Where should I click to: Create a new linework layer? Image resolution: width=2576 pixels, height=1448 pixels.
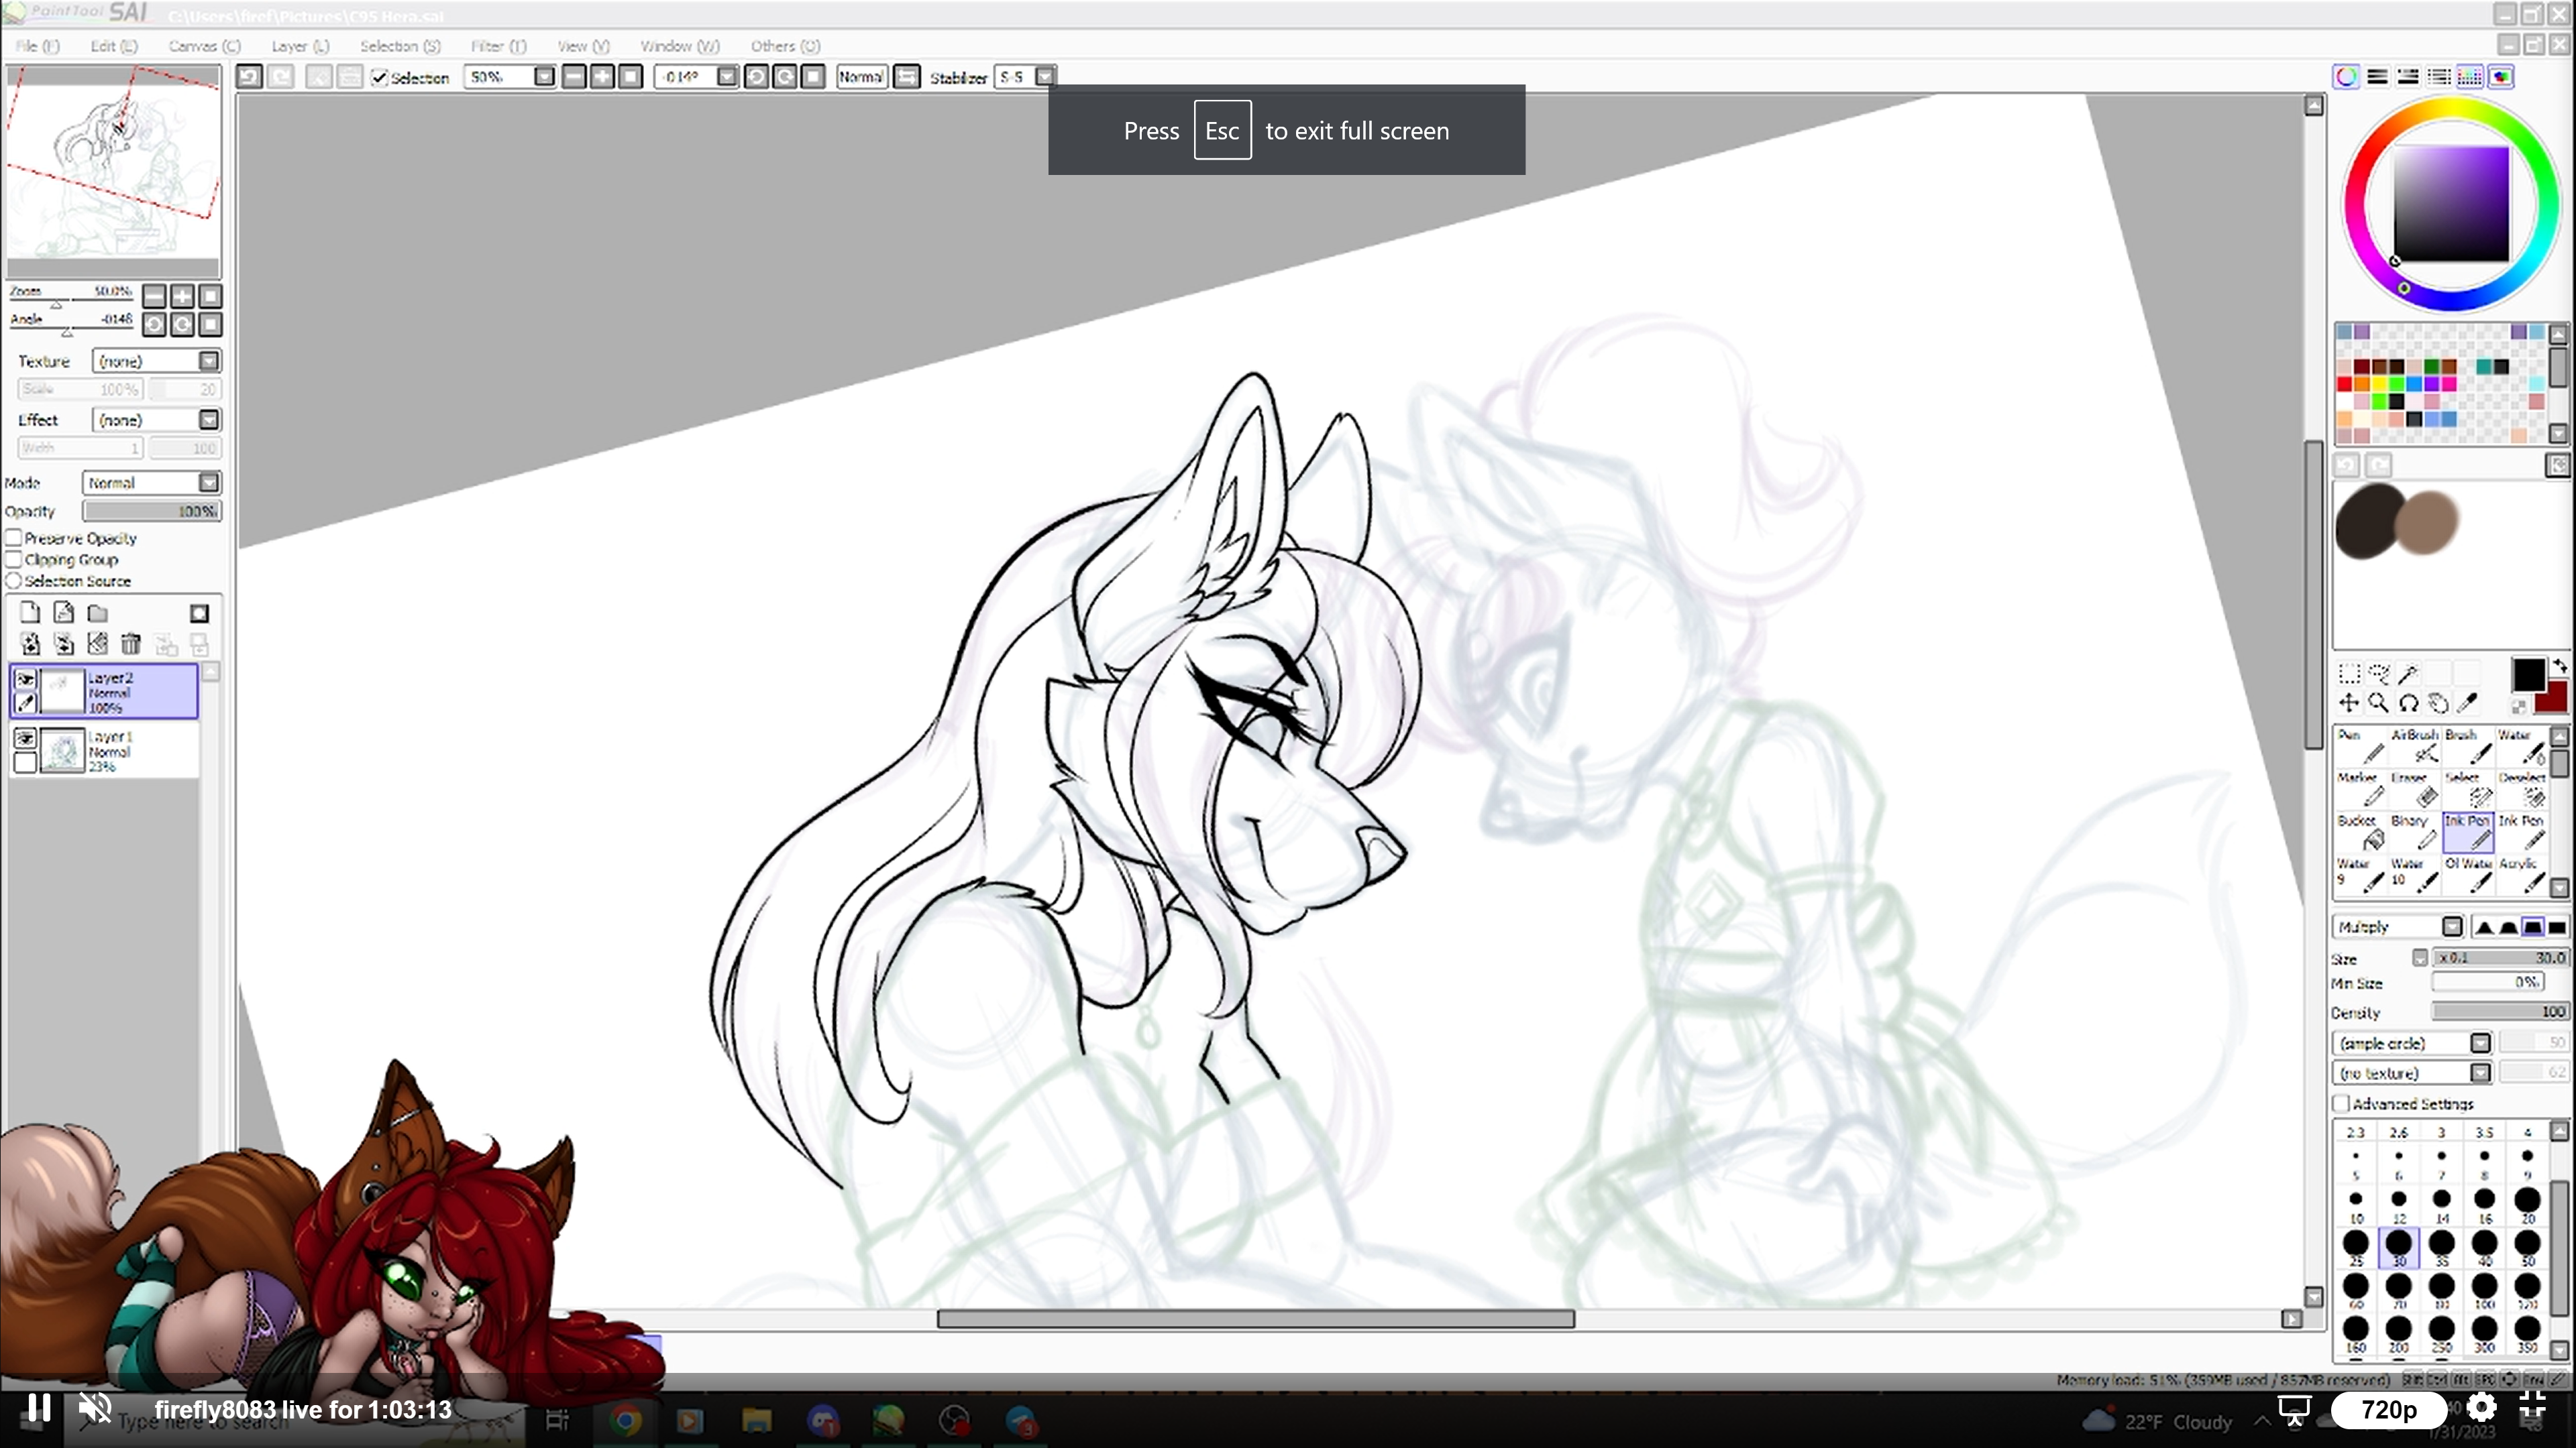64,613
